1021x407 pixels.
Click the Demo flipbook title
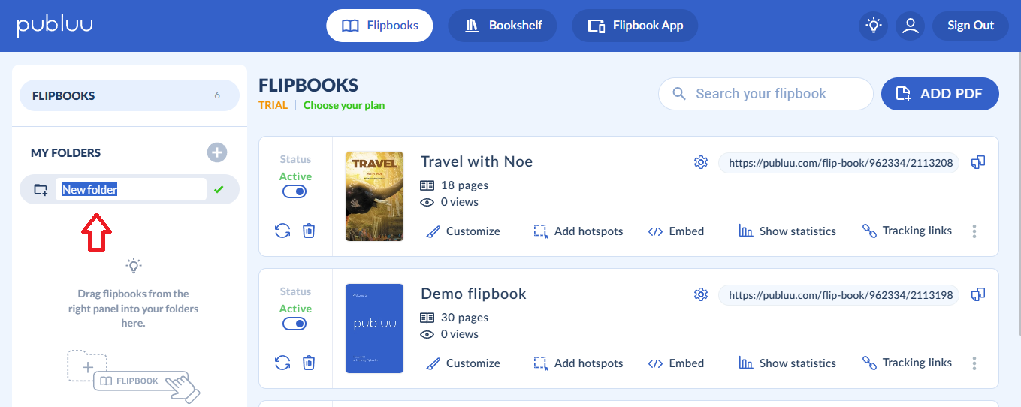(x=473, y=294)
